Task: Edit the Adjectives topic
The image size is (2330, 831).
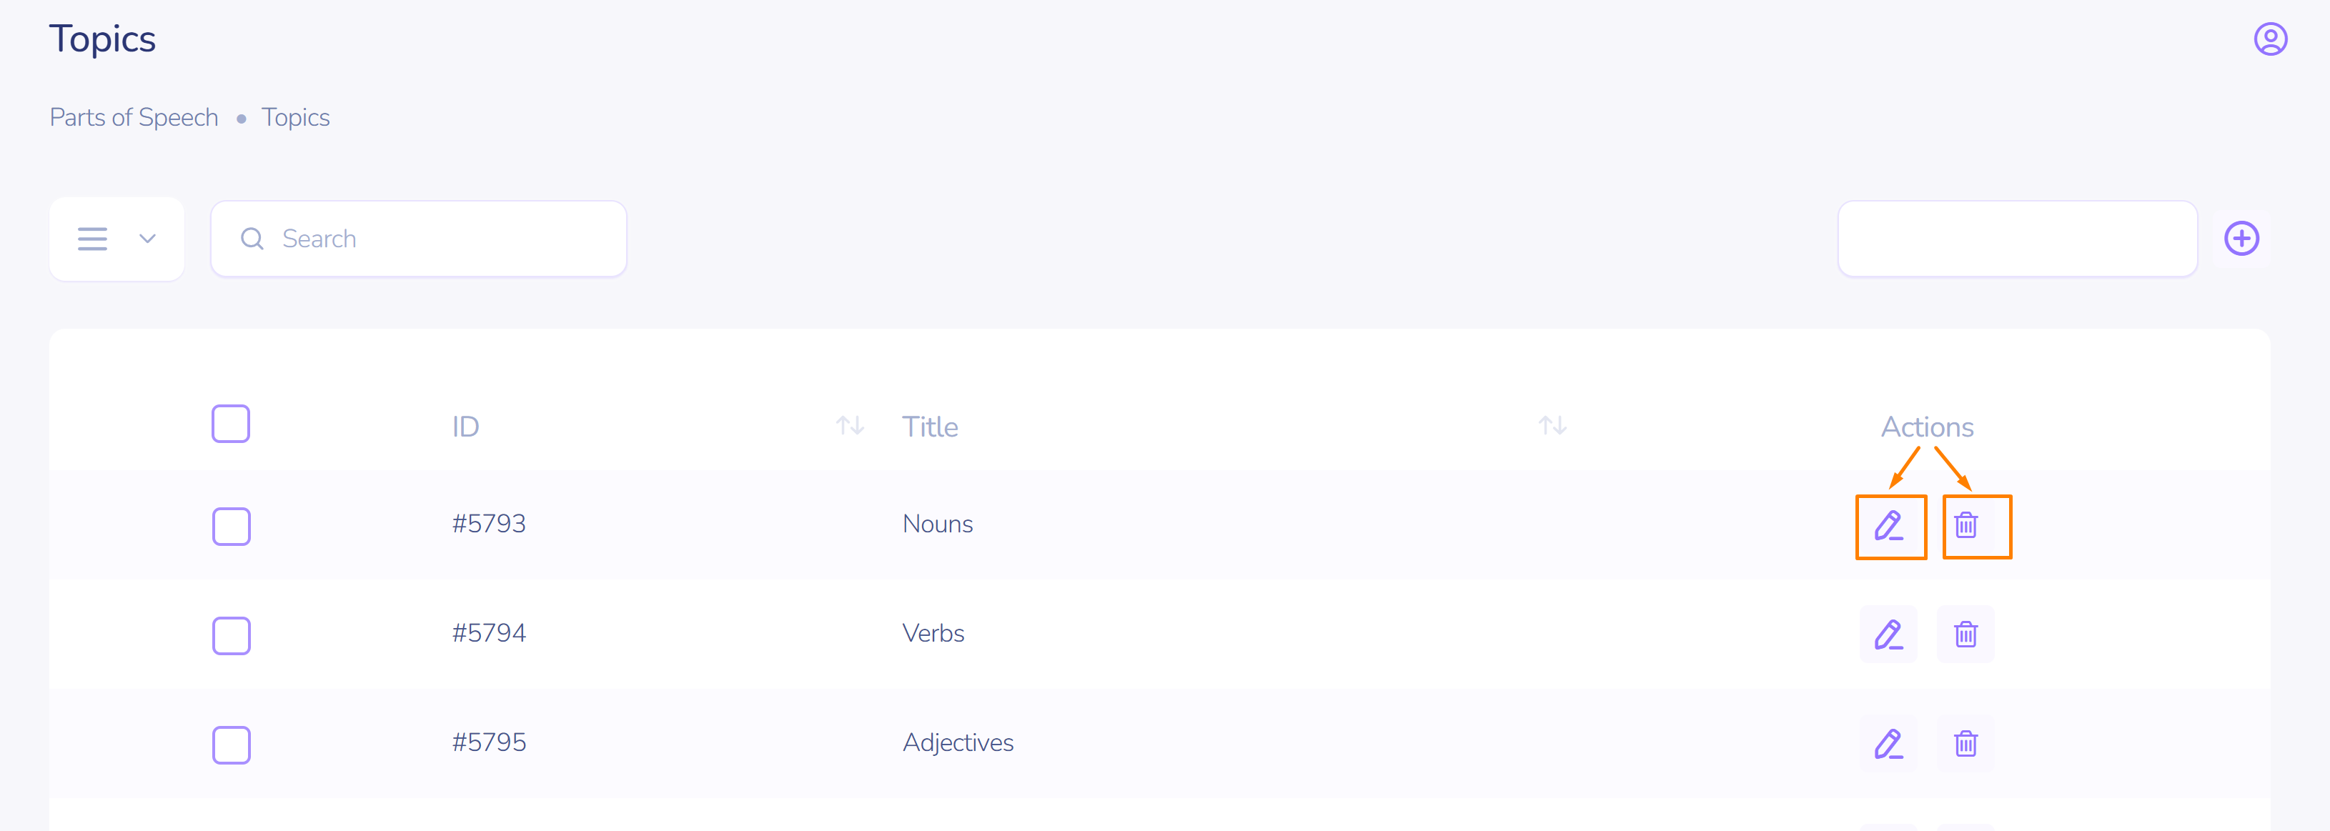Action: 1888,745
